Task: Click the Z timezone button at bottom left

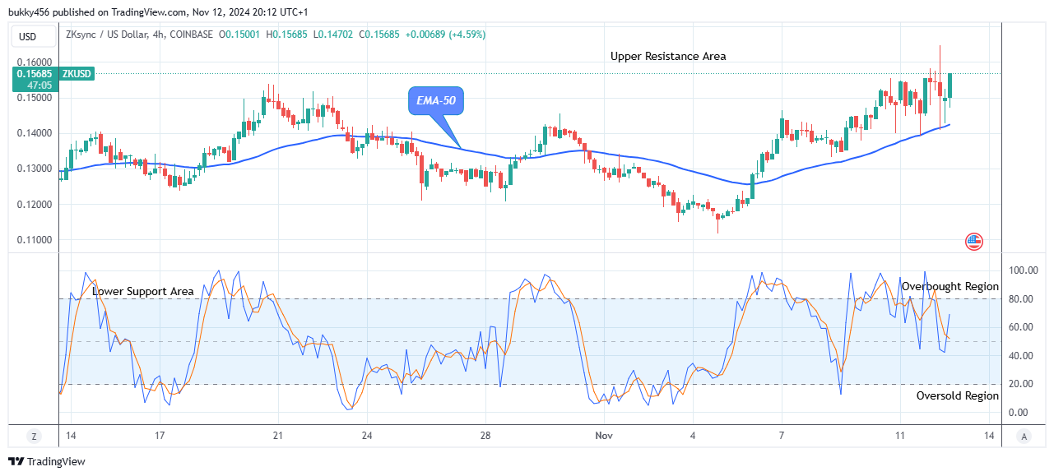Action: coord(35,437)
